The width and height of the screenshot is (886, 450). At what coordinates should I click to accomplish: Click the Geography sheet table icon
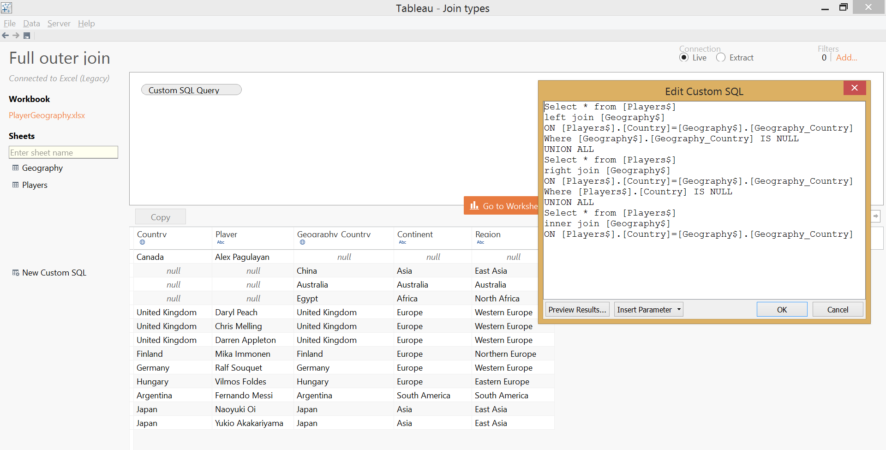pyautogui.click(x=16, y=168)
